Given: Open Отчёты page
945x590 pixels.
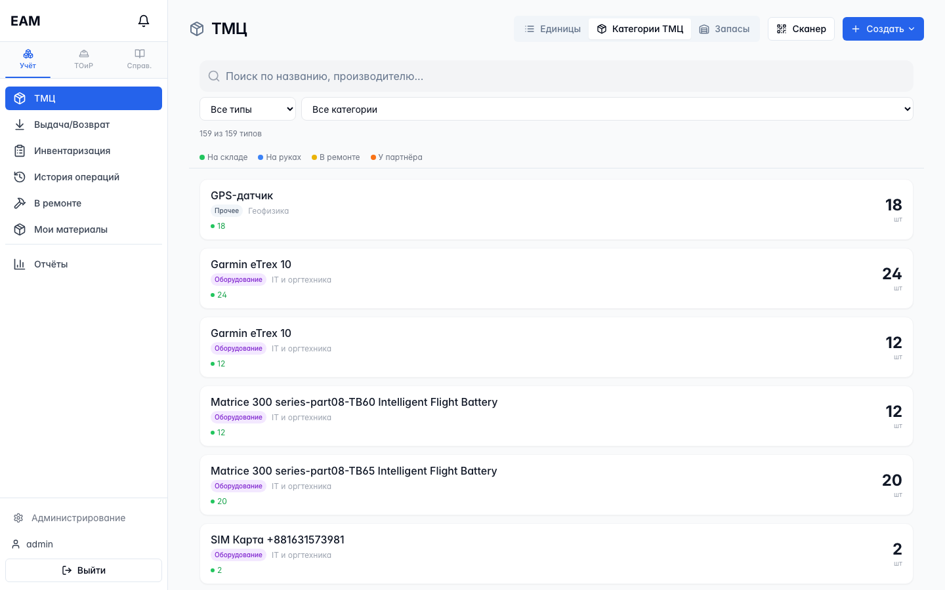Looking at the screenshot, I should [x=83, y=264].
